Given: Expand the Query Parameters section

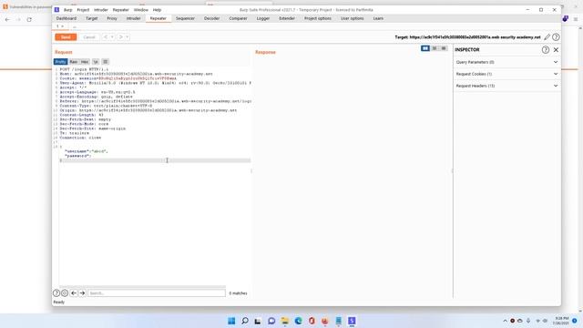Looking at the screenshot, I should tap(506, 62).
